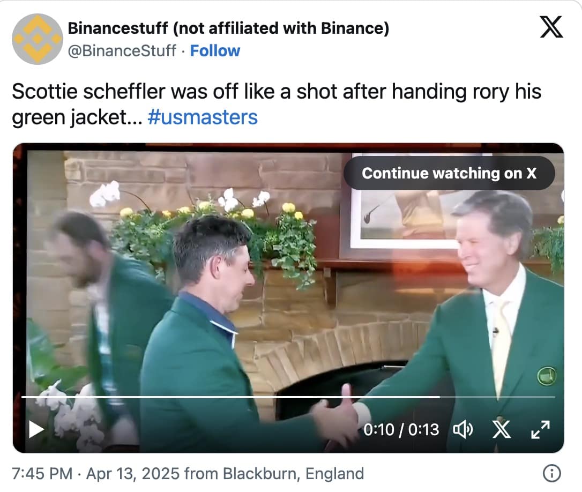The height and width of the screenshot is (492, 582).
Task: Toggle the video volume speaker icon
Action: coord(462,429)
